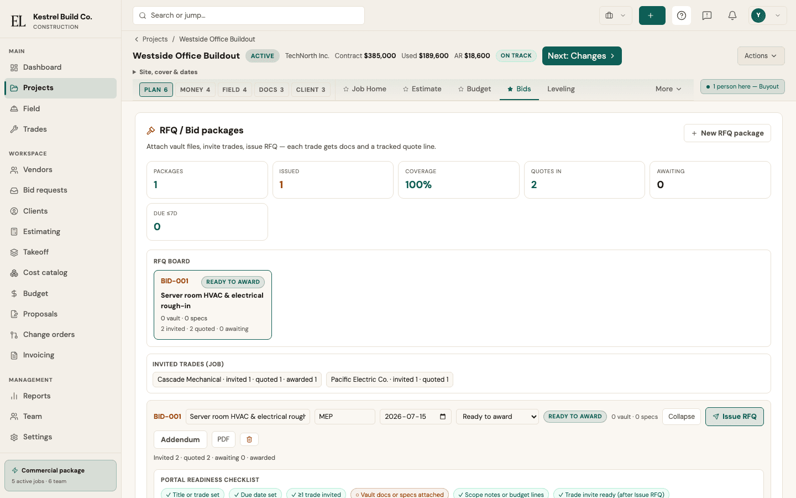This screenshot has height=498, width=796.
Task: Open the Ready to award status dropdown
Action: point(498,417)
